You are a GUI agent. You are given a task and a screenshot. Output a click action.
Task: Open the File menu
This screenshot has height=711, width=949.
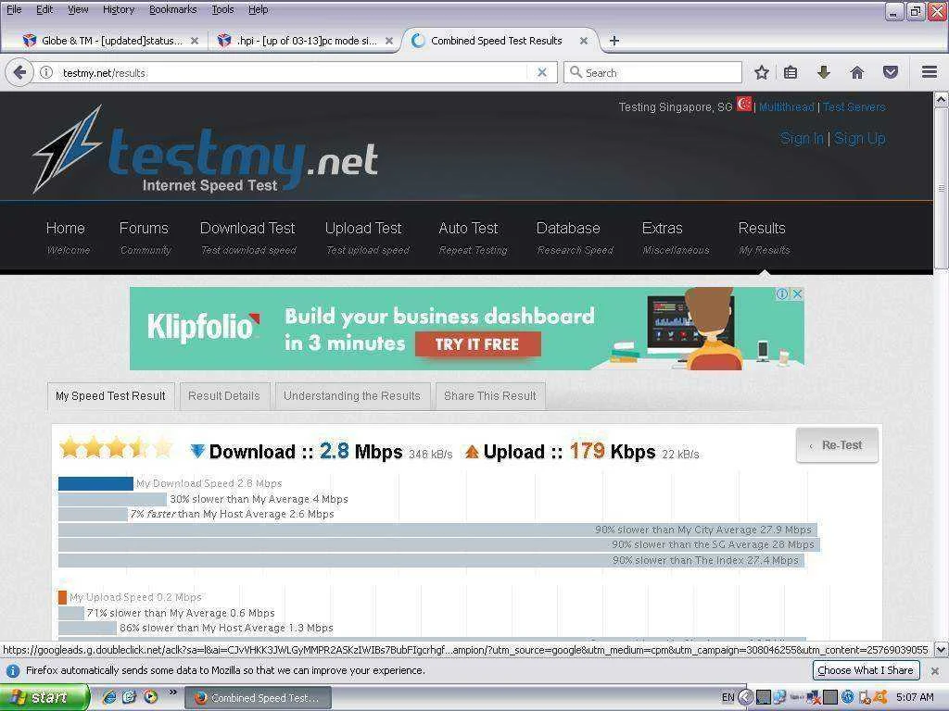point(14,9)
